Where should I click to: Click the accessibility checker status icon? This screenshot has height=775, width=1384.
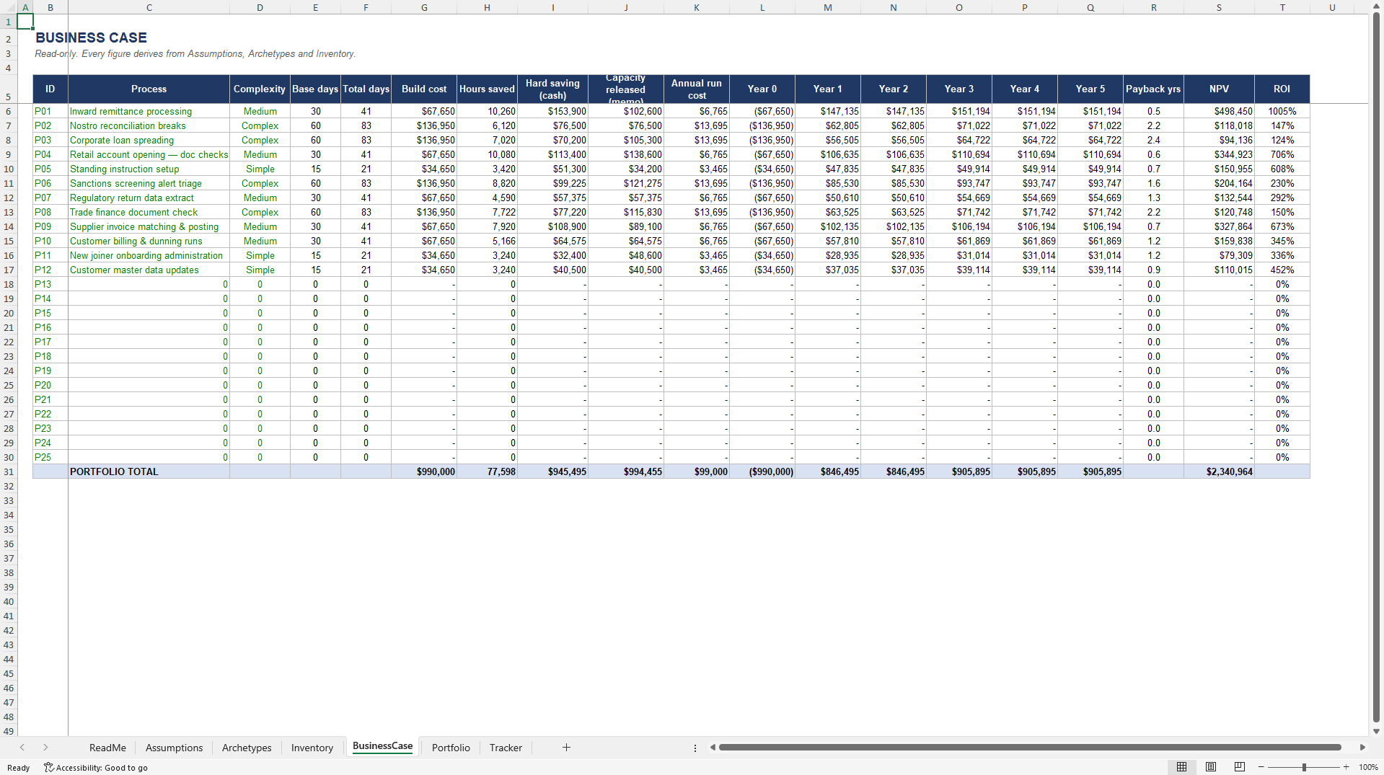click(49, 768)
